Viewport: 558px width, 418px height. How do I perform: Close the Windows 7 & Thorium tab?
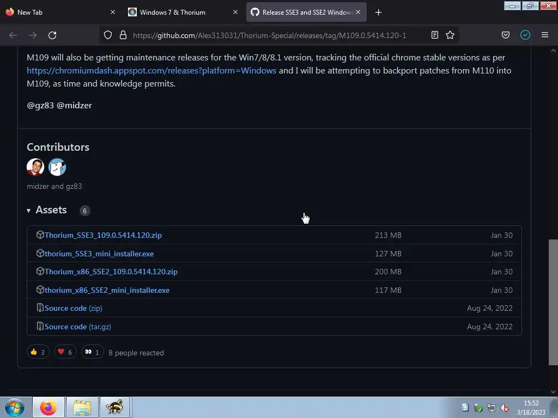pos(235,12)
